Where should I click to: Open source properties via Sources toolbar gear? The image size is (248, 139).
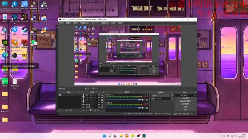coord(91,110)
